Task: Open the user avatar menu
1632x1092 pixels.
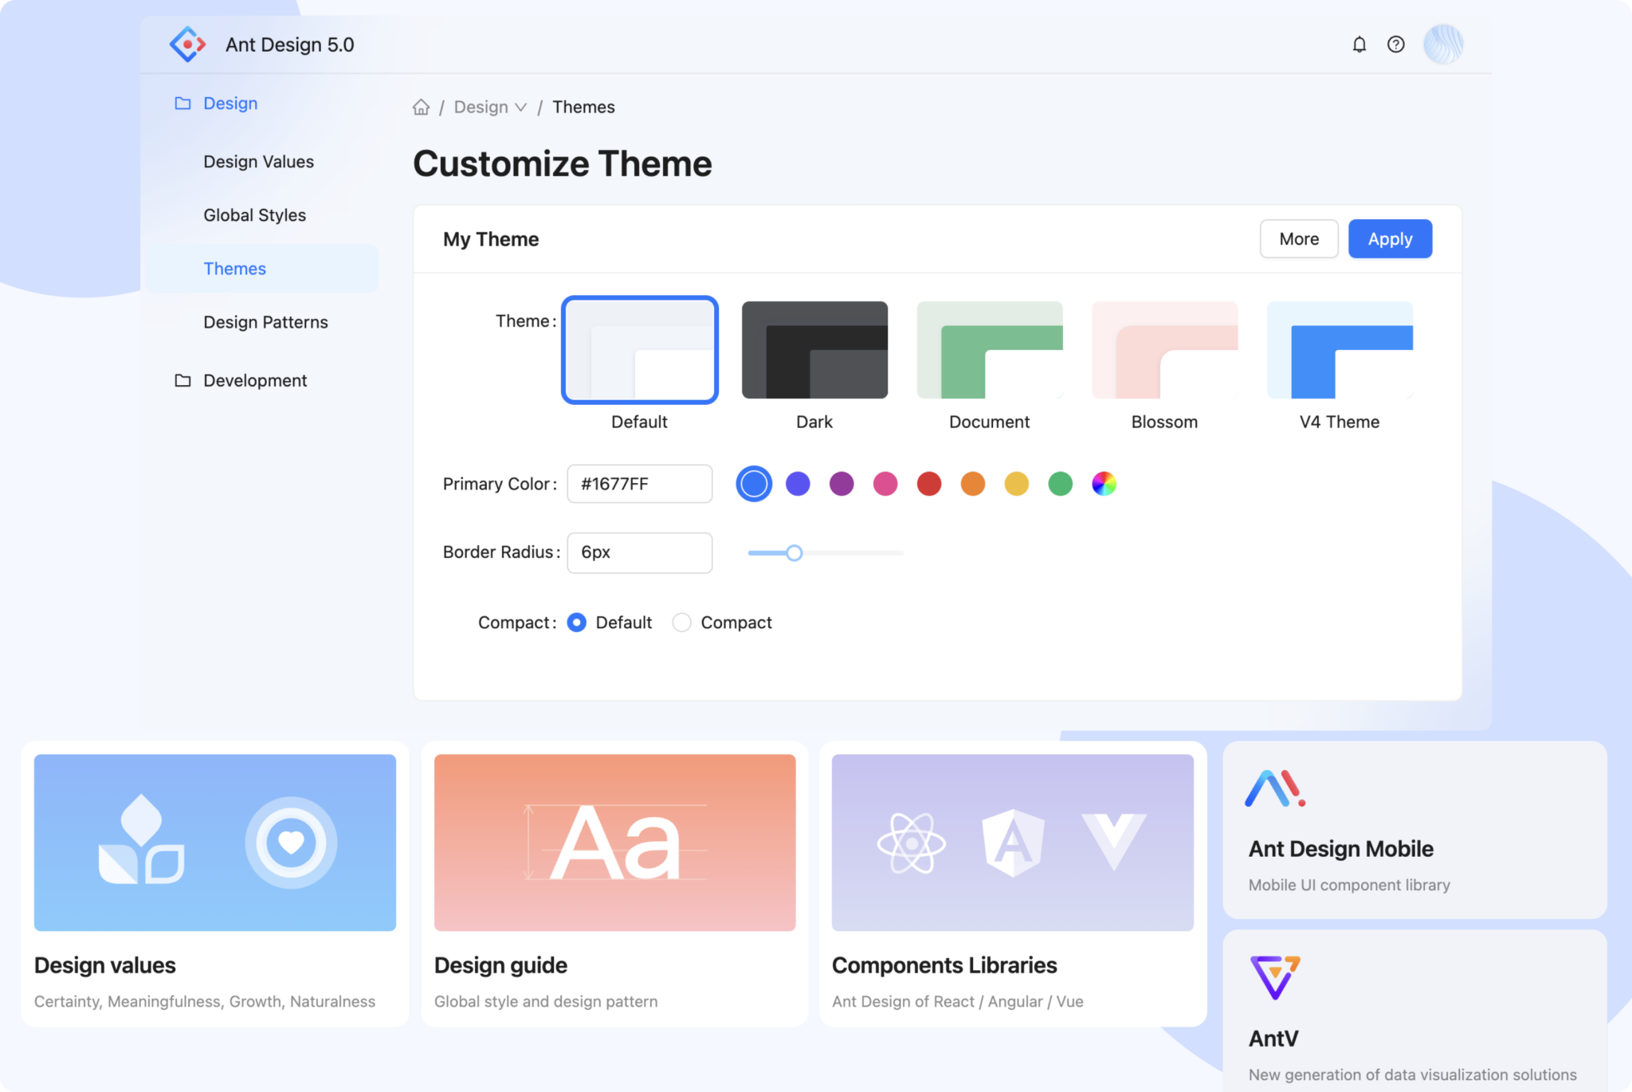Action: pos(1443,45)
